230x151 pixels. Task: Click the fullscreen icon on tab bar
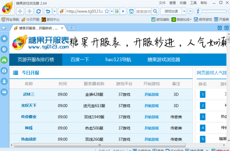click(x=220, y=28)
